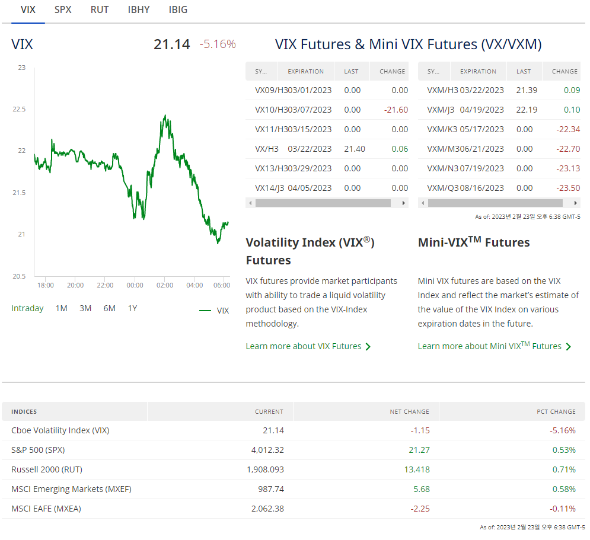Viewport: 590px width, 540px height.
Task: Click S&P 500 (SPX) index row
Action: (294, 450)
